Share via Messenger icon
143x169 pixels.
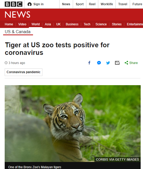(99, 63)
